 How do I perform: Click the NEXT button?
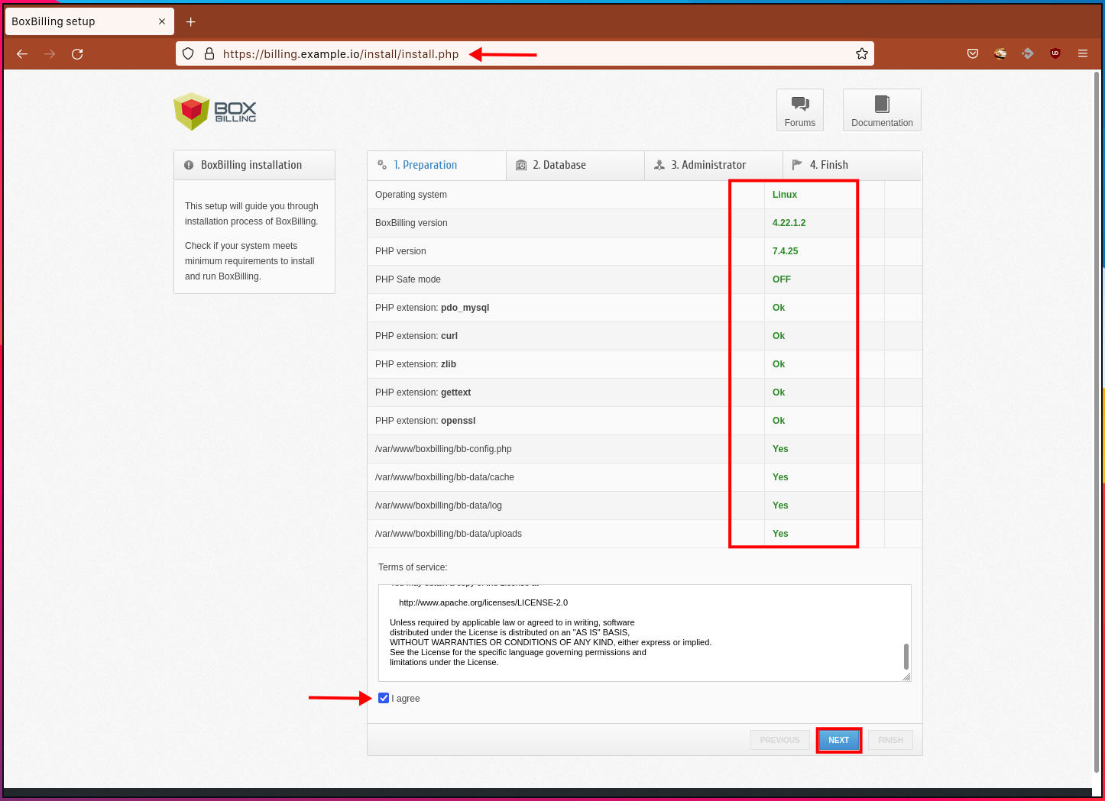point(839,740)
